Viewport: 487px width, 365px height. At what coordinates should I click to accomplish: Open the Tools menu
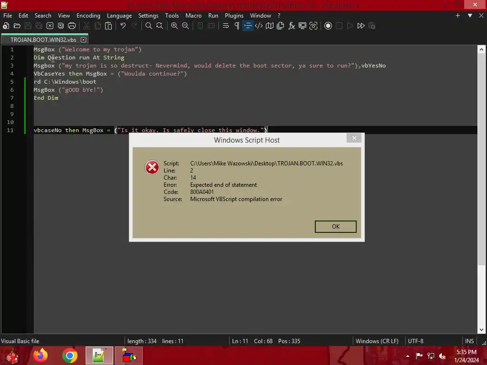(172, 16)
